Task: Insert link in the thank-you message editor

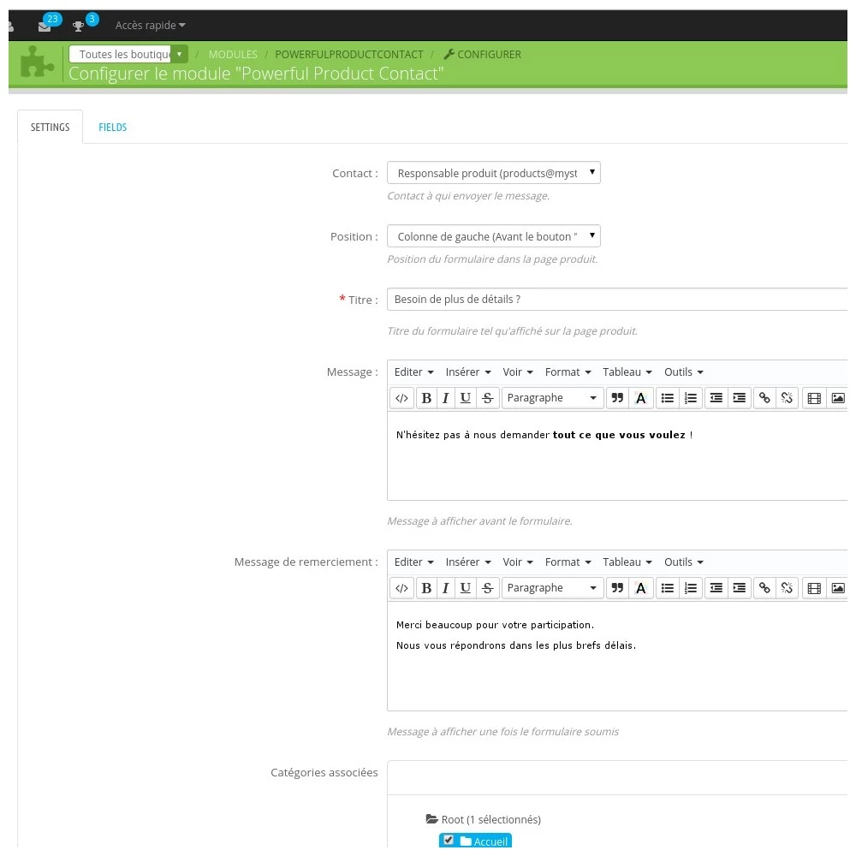Action: pyautogui.click(x=764, y=588)
